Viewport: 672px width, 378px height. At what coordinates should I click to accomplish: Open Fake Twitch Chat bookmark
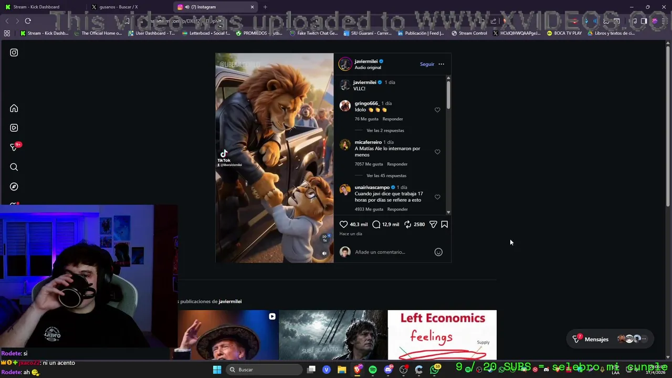pos(313,33)
